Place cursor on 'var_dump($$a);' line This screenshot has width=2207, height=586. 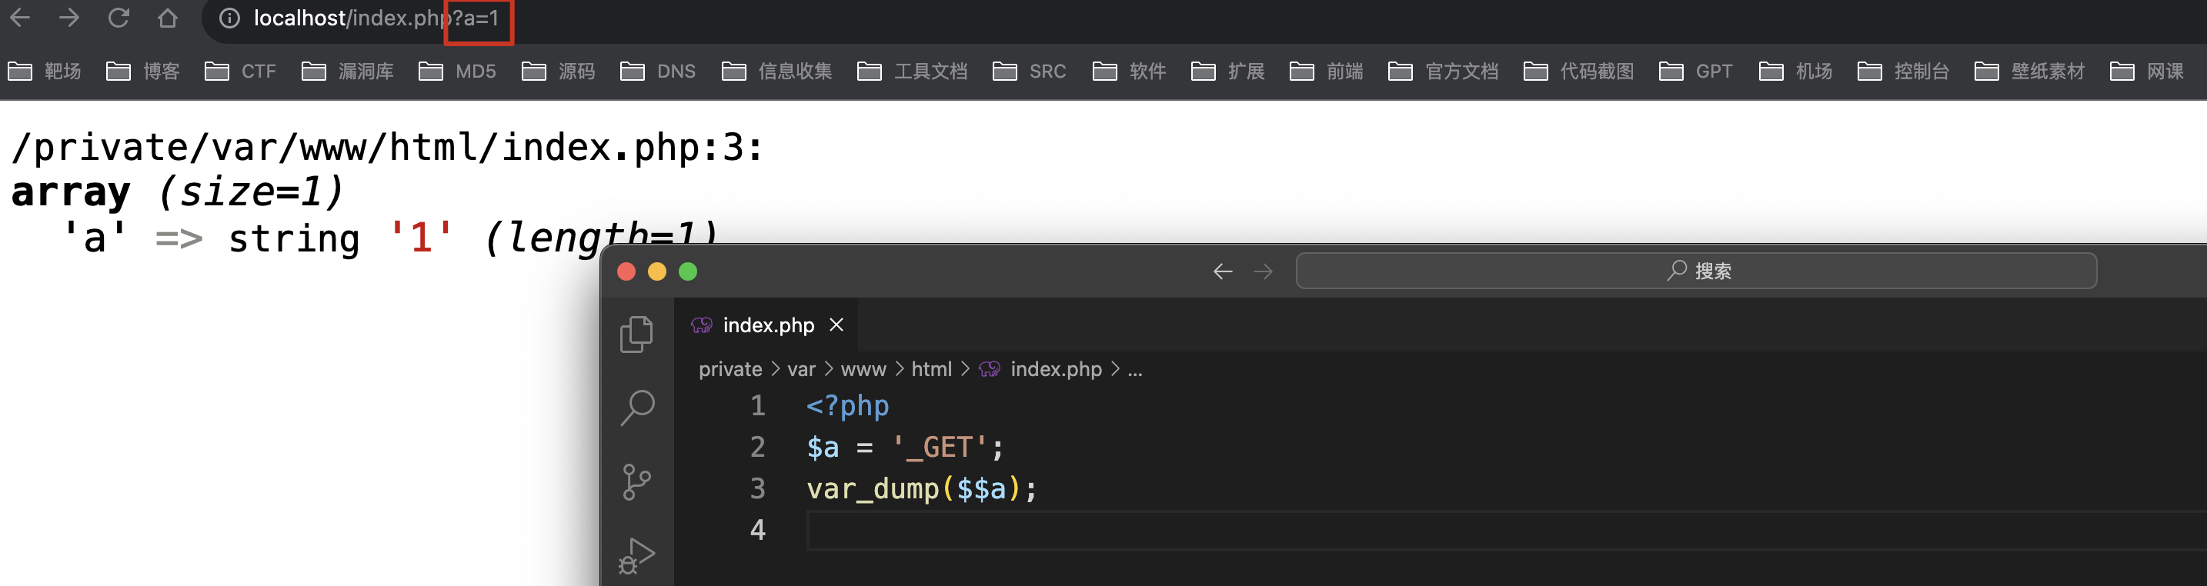click(x=922, y=488)
